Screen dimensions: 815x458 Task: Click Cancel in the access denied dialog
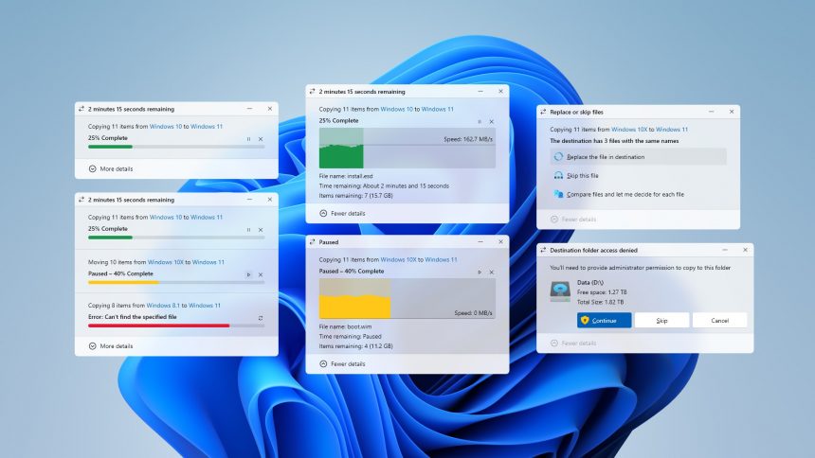point(720,321)
